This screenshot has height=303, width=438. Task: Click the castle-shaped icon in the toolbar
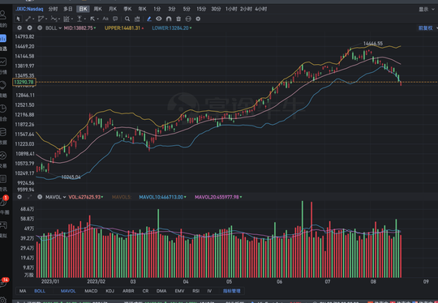point(137,19)
